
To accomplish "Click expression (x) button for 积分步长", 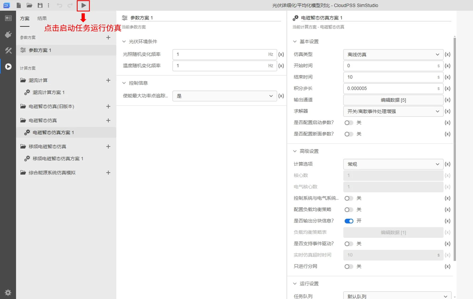I will pyautogui.click(x=447, y=88).
